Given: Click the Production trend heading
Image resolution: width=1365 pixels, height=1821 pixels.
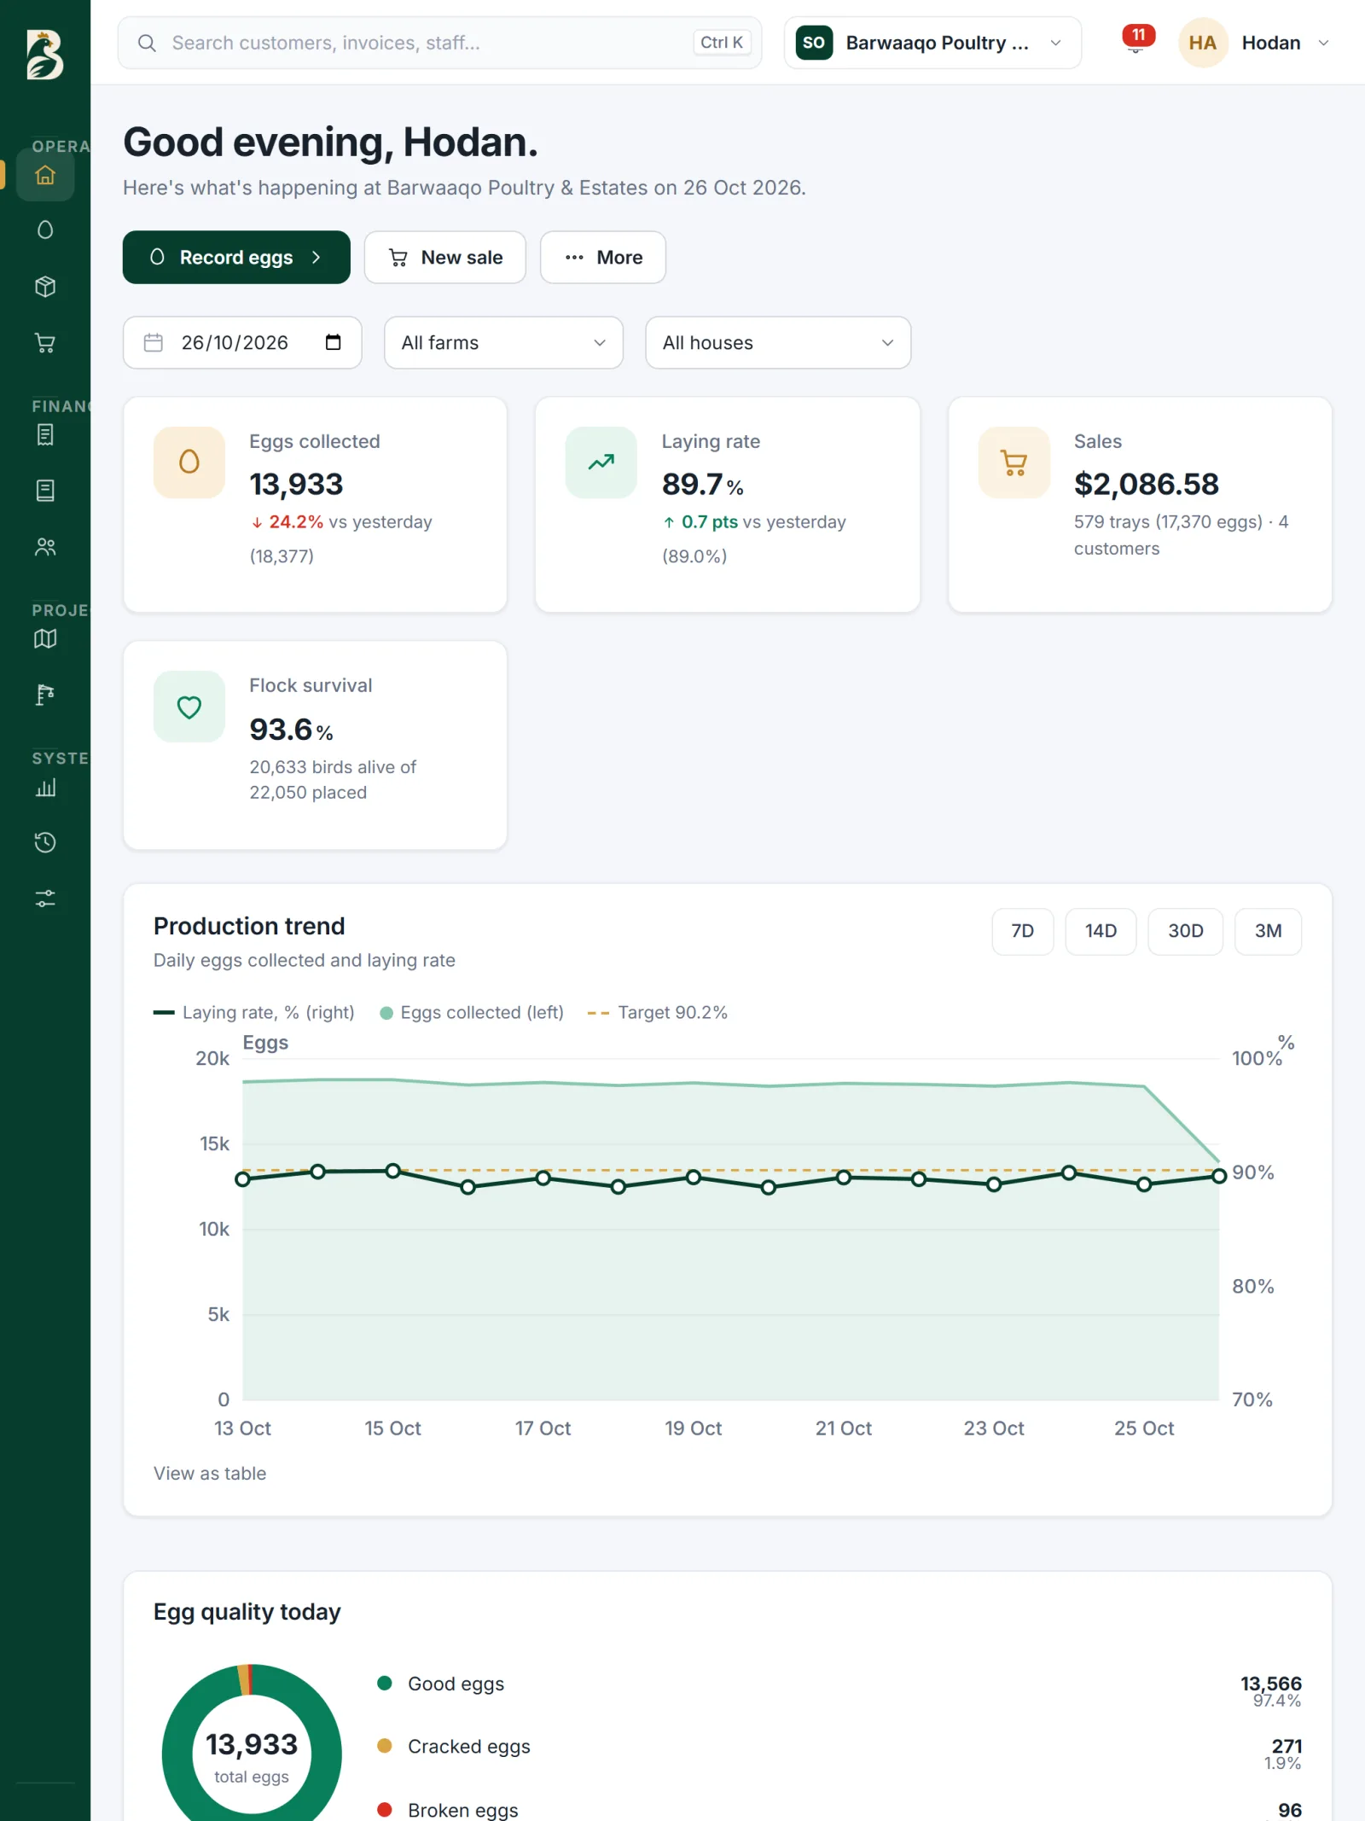Looking at the screenshot, I should 249,927.
